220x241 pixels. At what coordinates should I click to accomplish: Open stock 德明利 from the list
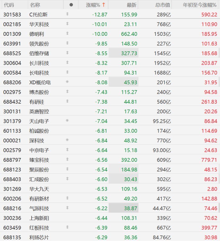pos(37,34)
